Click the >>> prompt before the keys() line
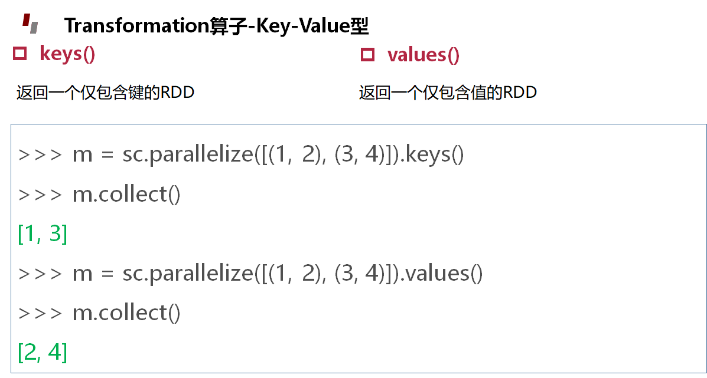 39,156
